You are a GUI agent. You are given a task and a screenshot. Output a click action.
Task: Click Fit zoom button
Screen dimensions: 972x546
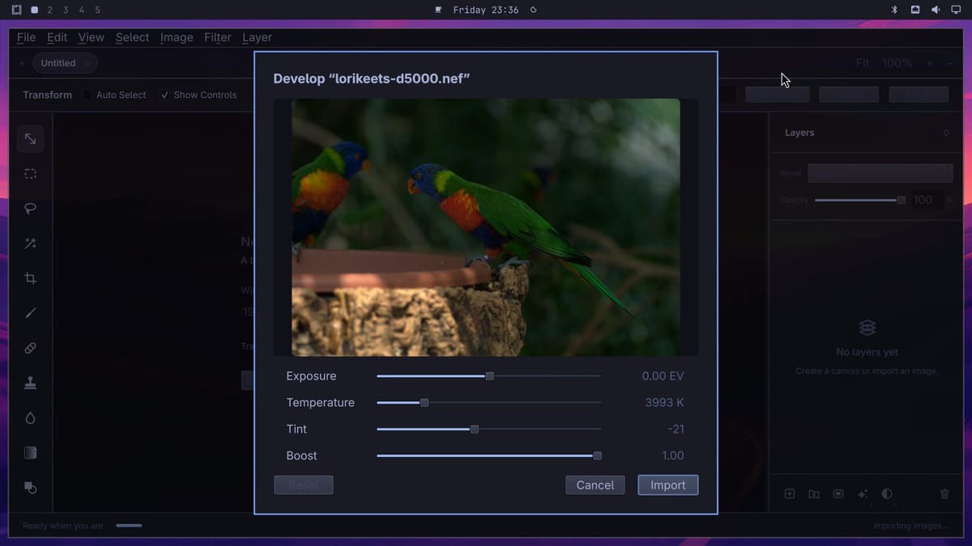click(x=863, y=63)
